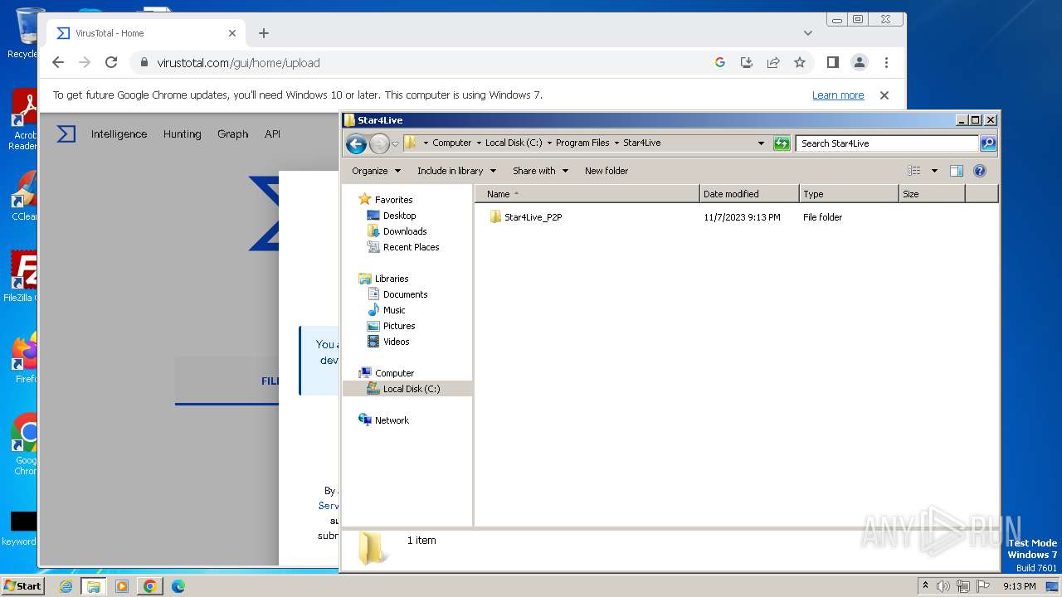The width and height of the screenshot is (1062, 597).
Task: Open Recent Places in navigation pane
Action: tap(411, 247)
